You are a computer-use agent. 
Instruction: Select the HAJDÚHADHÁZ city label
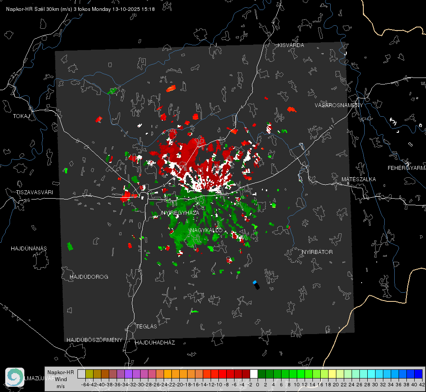[155, 342]
